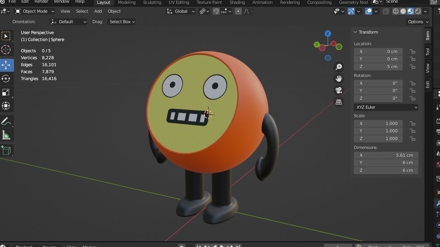Click the Z axis on navigation gizmo

(x=327, y=33)
